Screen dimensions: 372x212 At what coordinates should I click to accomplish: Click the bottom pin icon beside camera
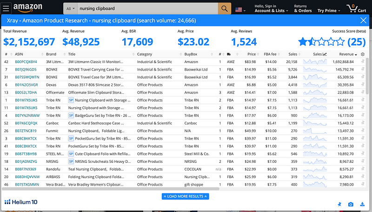click(339, 204)
